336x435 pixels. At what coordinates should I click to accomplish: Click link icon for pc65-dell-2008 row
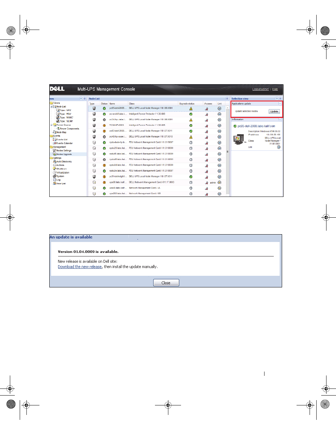[219, 108]
